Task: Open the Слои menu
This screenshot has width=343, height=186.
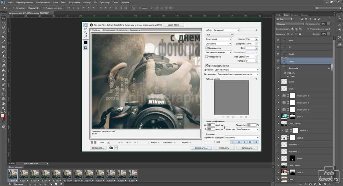Action: tap(55, 3)
